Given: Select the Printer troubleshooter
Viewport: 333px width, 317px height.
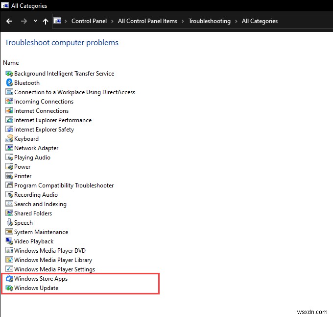Looking at the screenshot, I should tap(23, 176).
